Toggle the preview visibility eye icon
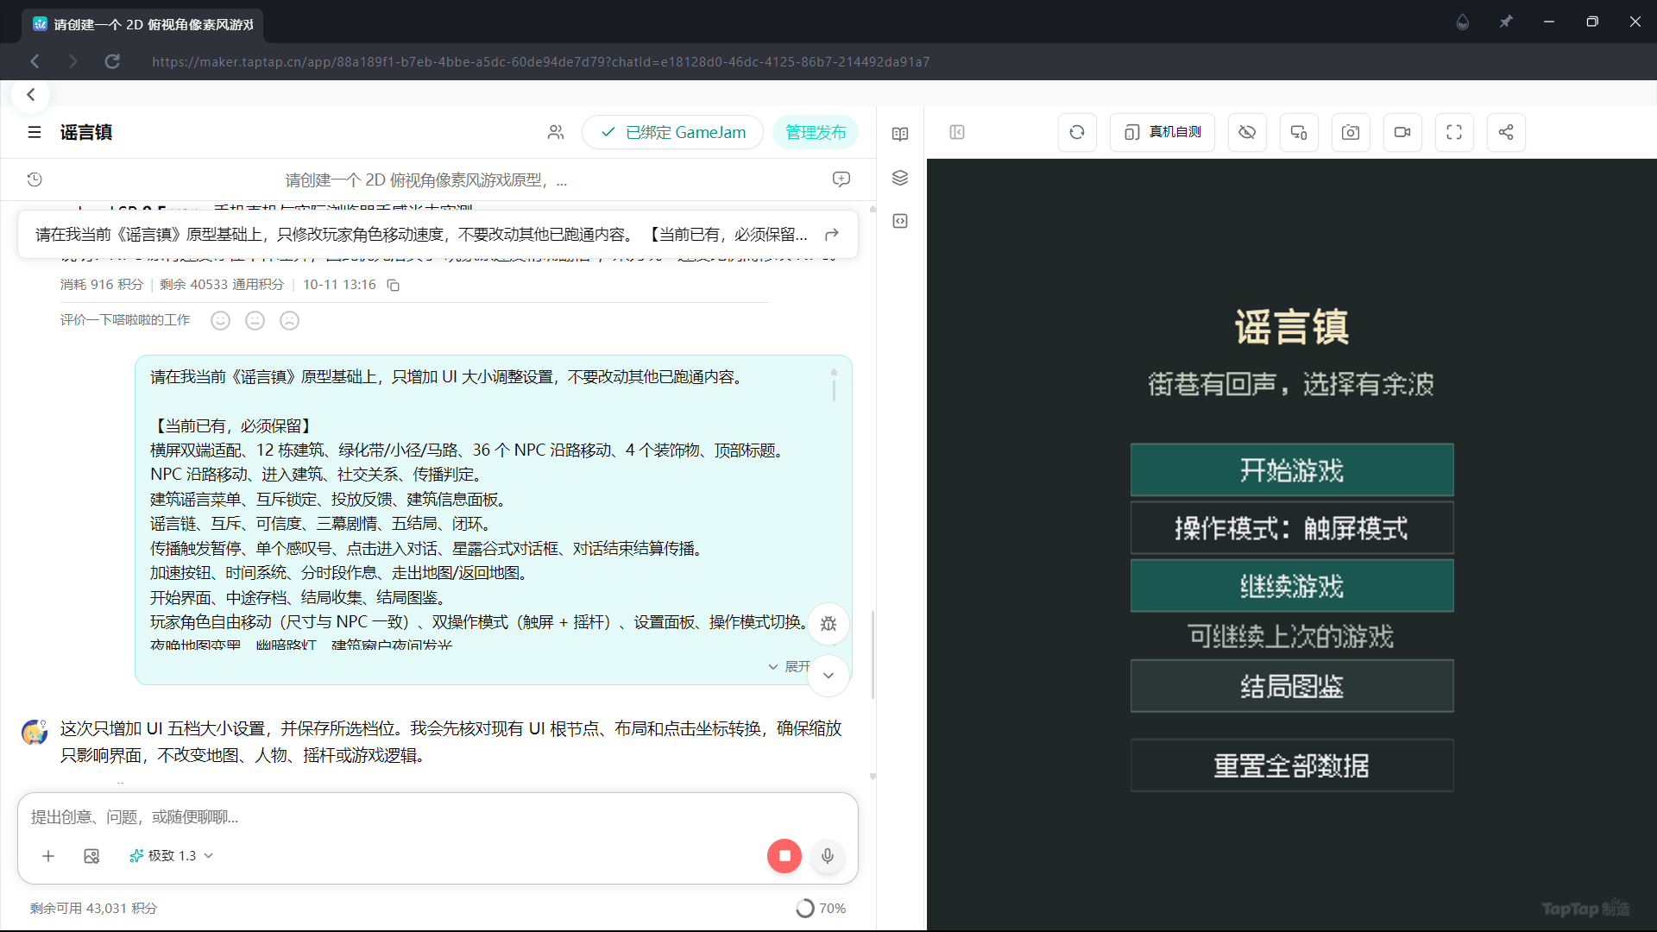 (1247, 132)
